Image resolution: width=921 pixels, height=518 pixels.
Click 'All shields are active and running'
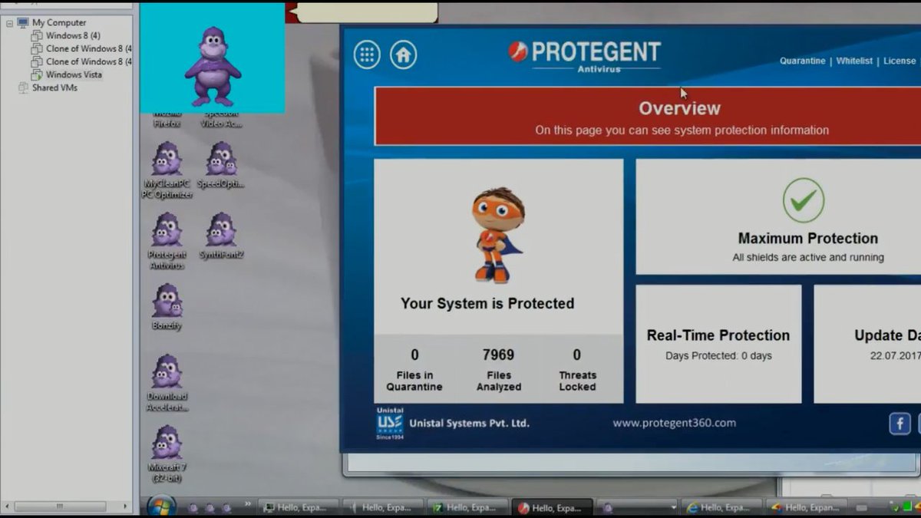(x=808, y=258)
